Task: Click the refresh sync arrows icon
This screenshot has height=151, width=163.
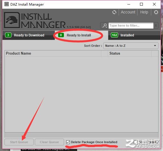Action: coord(114,12)
